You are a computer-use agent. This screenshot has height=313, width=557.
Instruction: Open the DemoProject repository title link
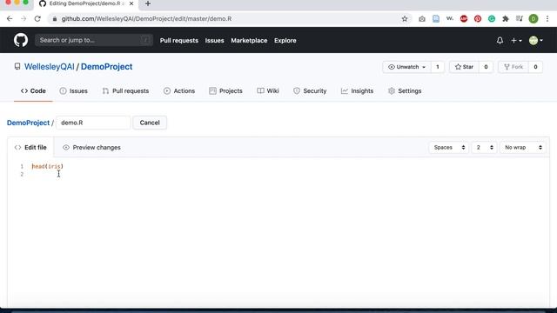[106, 67]
